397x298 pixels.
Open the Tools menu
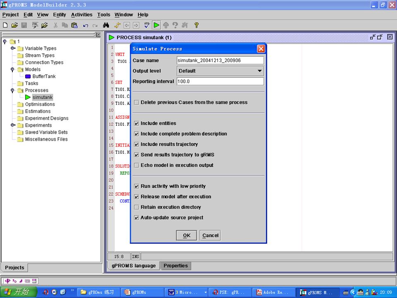[x=103, y=15]
